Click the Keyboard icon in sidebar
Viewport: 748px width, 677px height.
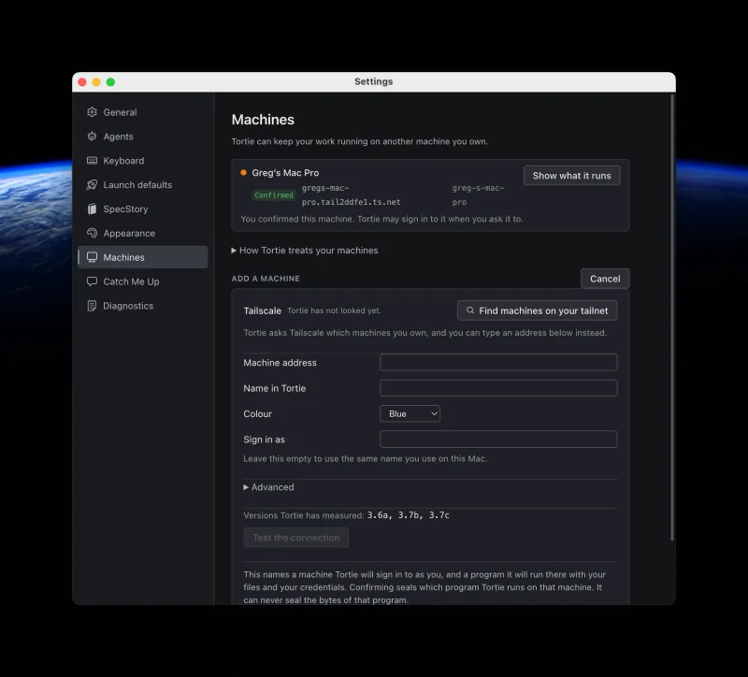click(x=92, y=160)
